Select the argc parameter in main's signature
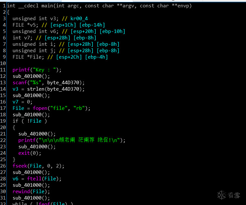Screen dimensions: 246x205 [74, 6]
